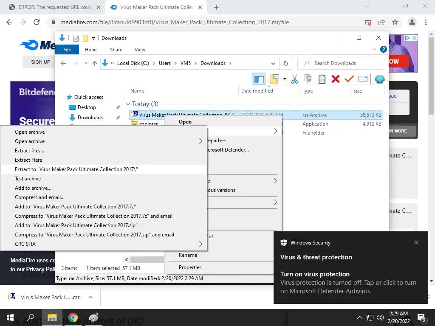Click the MediaFire SIGN UP button
Screen dimensions: 435x326
40,62
